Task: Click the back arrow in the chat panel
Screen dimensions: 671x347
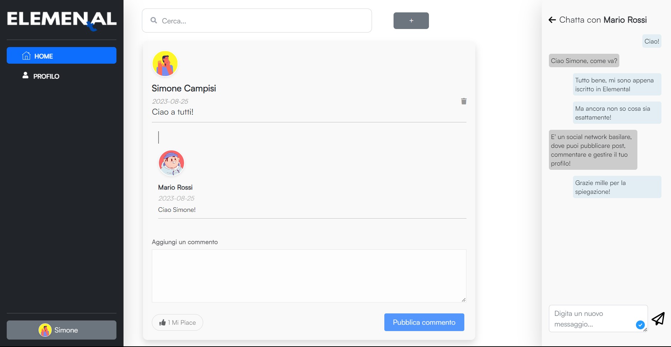Action: point(552,20)
